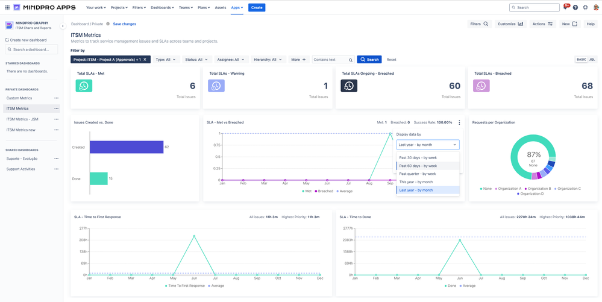This screenshot has width=602, height=302.
Task: Open the help question mark icon
Action: click(x=575, y=7)
